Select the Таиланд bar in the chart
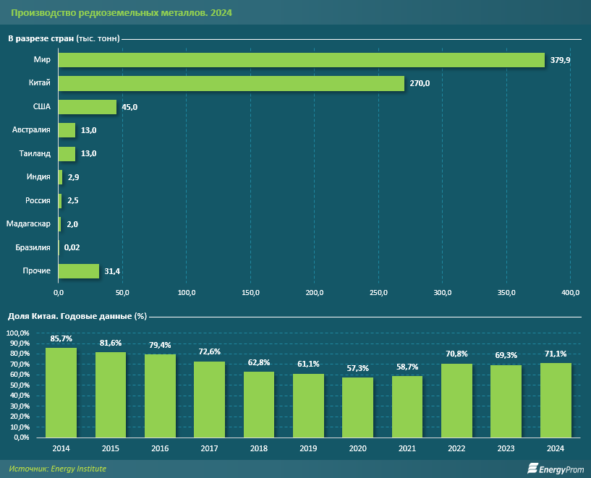 [67, 154]
